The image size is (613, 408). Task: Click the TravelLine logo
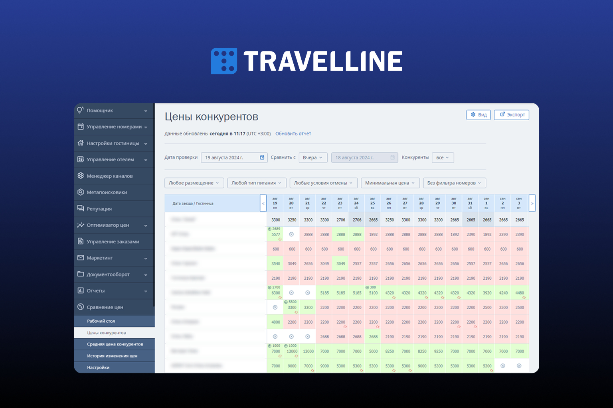pyautogui.click(x=306, y=61)
